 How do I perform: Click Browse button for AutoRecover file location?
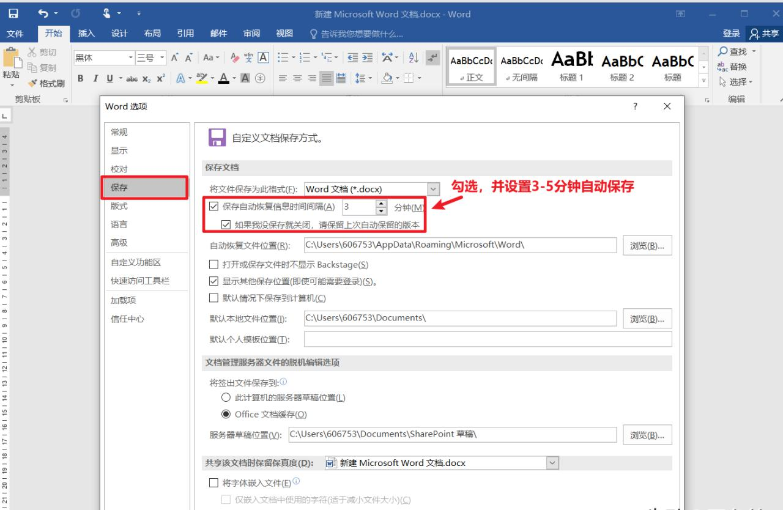point(647,246)
